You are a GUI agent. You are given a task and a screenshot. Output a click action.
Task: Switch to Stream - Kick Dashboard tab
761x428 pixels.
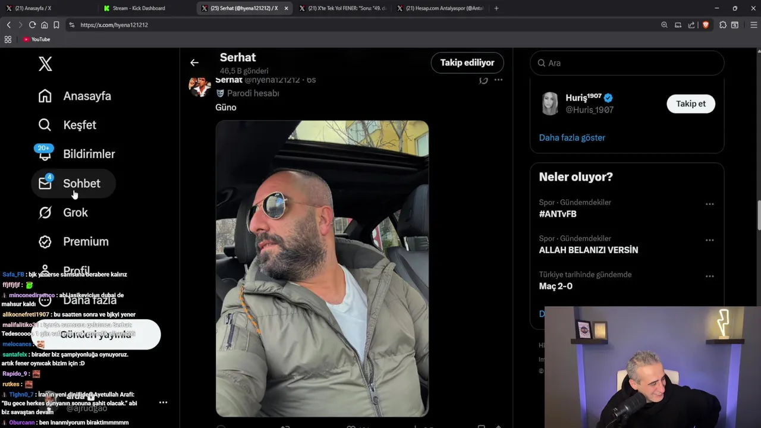coord(147,8)
